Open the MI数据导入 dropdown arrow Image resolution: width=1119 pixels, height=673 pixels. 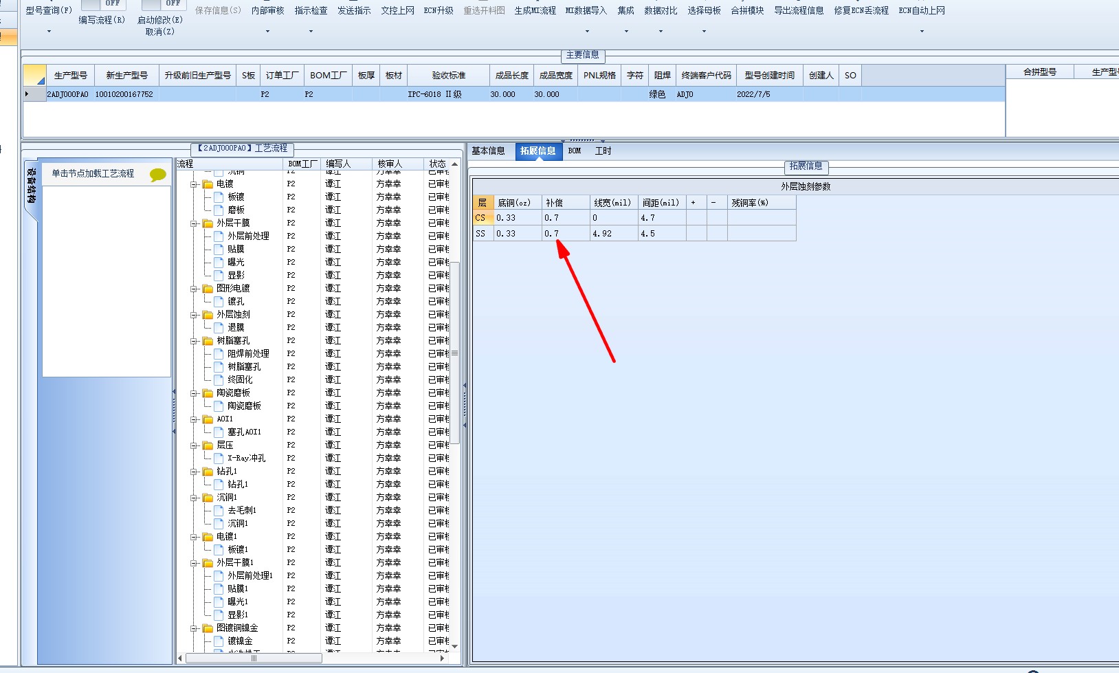[x=587, y=32]
